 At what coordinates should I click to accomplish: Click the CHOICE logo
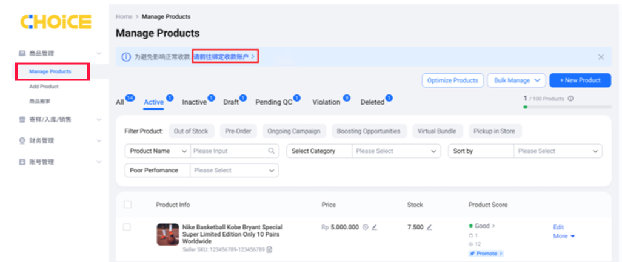pyautogui.click(x=56, y=22)
